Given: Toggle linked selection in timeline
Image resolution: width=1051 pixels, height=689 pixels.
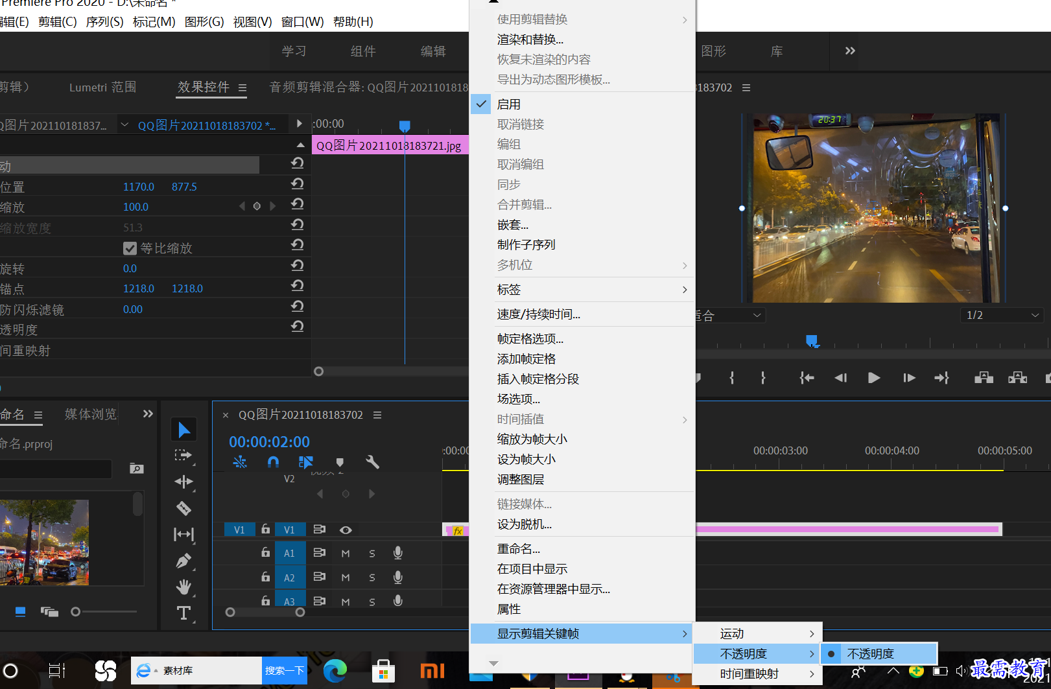Looking at the screenshot, I should 306,462.
